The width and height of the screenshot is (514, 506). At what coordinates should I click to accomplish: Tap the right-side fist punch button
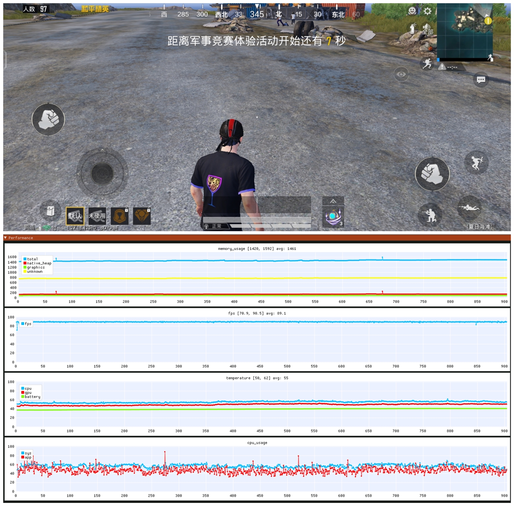tap(432, 174)
